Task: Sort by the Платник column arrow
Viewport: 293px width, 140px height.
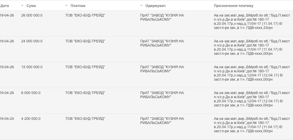Action: [x=66, y=6]
